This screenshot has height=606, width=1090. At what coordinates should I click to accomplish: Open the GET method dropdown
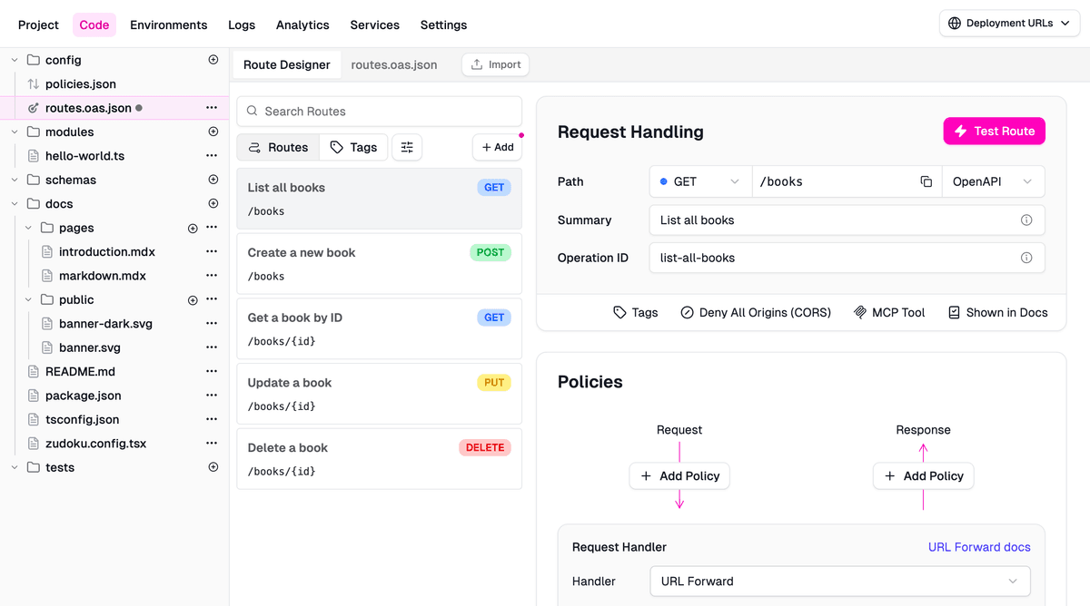pos(700,181)
